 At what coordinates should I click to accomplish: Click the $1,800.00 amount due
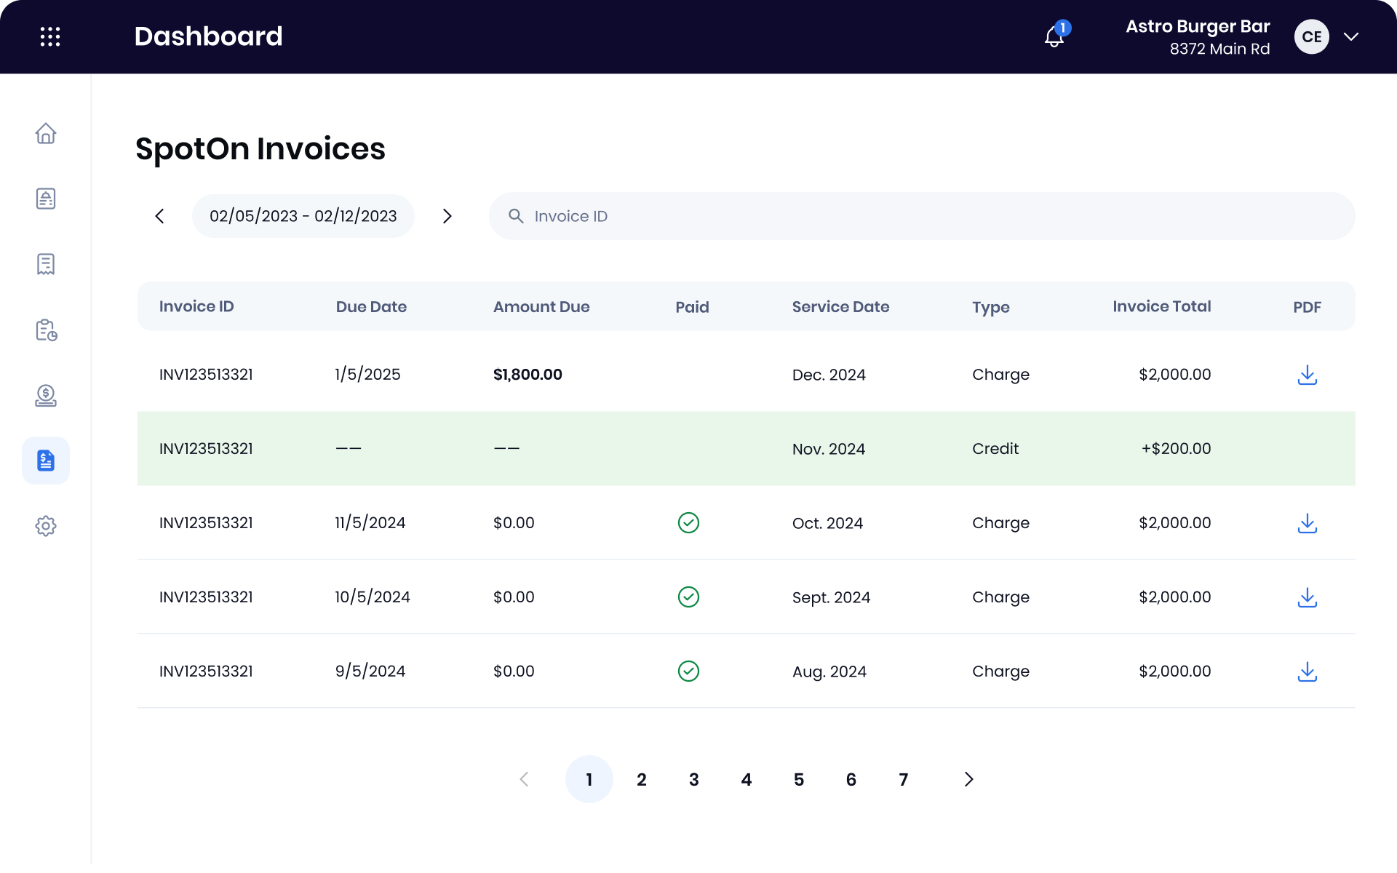click(x=528, y=375)
